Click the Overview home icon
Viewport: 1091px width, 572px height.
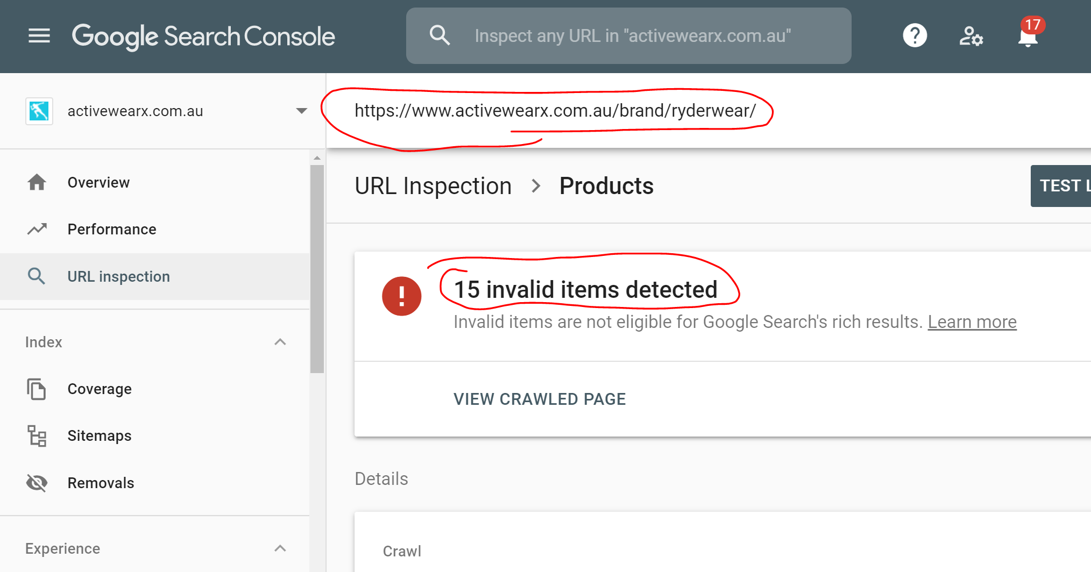point(37,183)
